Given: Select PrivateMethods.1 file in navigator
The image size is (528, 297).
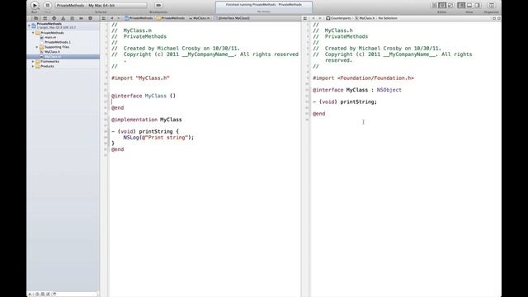Looking at the screenshot, I should click(x=57, y=42).
